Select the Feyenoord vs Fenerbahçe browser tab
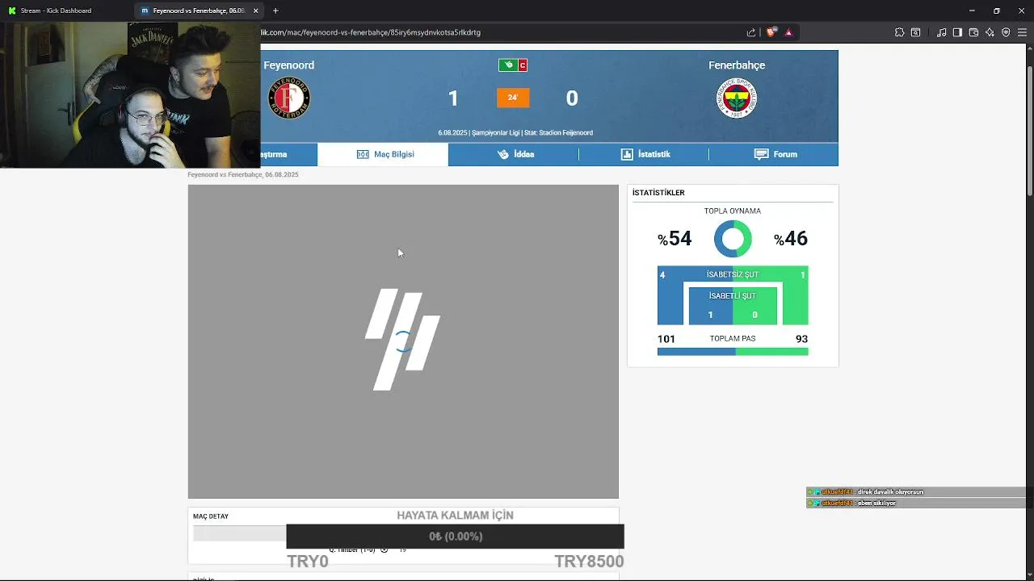Image resolution: width=1034 pixels, height=581 pixels. coord(194,10)
